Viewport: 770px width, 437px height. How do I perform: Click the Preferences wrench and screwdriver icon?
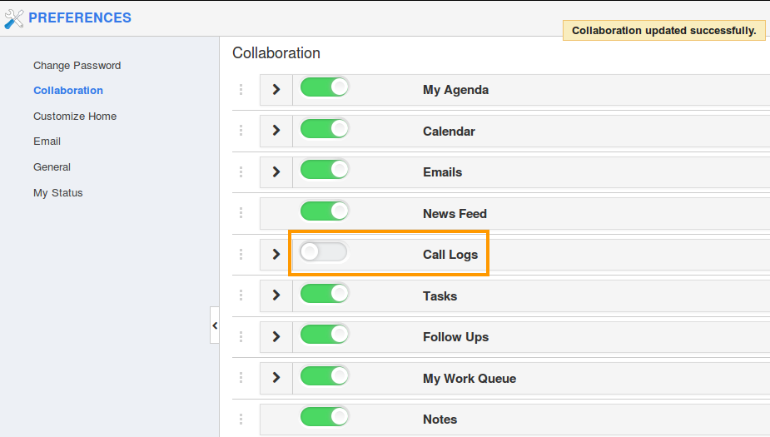coord(14,18)
